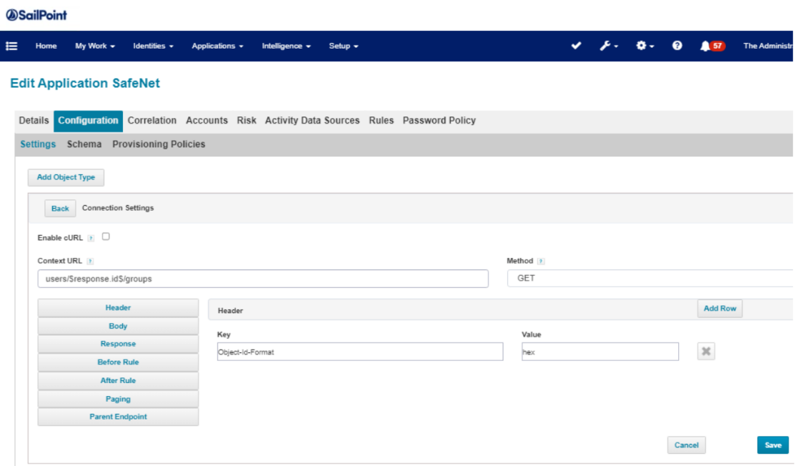Cancel the connection settings changes
The width and height of the screenshot is (796, 466).
coord(687,445)
